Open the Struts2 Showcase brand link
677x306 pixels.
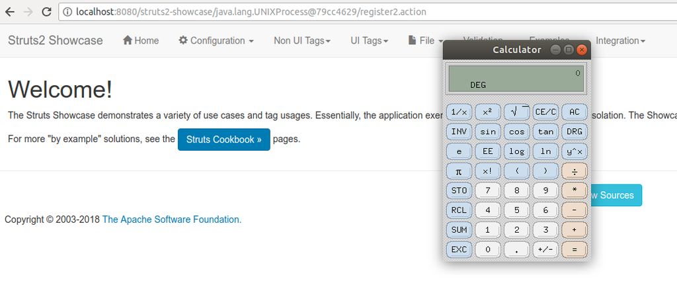[56, 40]
